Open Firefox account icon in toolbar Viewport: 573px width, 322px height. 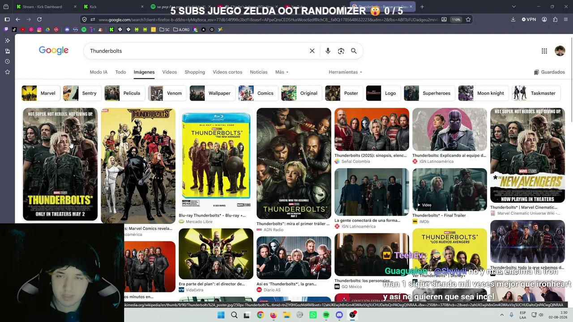544,20
